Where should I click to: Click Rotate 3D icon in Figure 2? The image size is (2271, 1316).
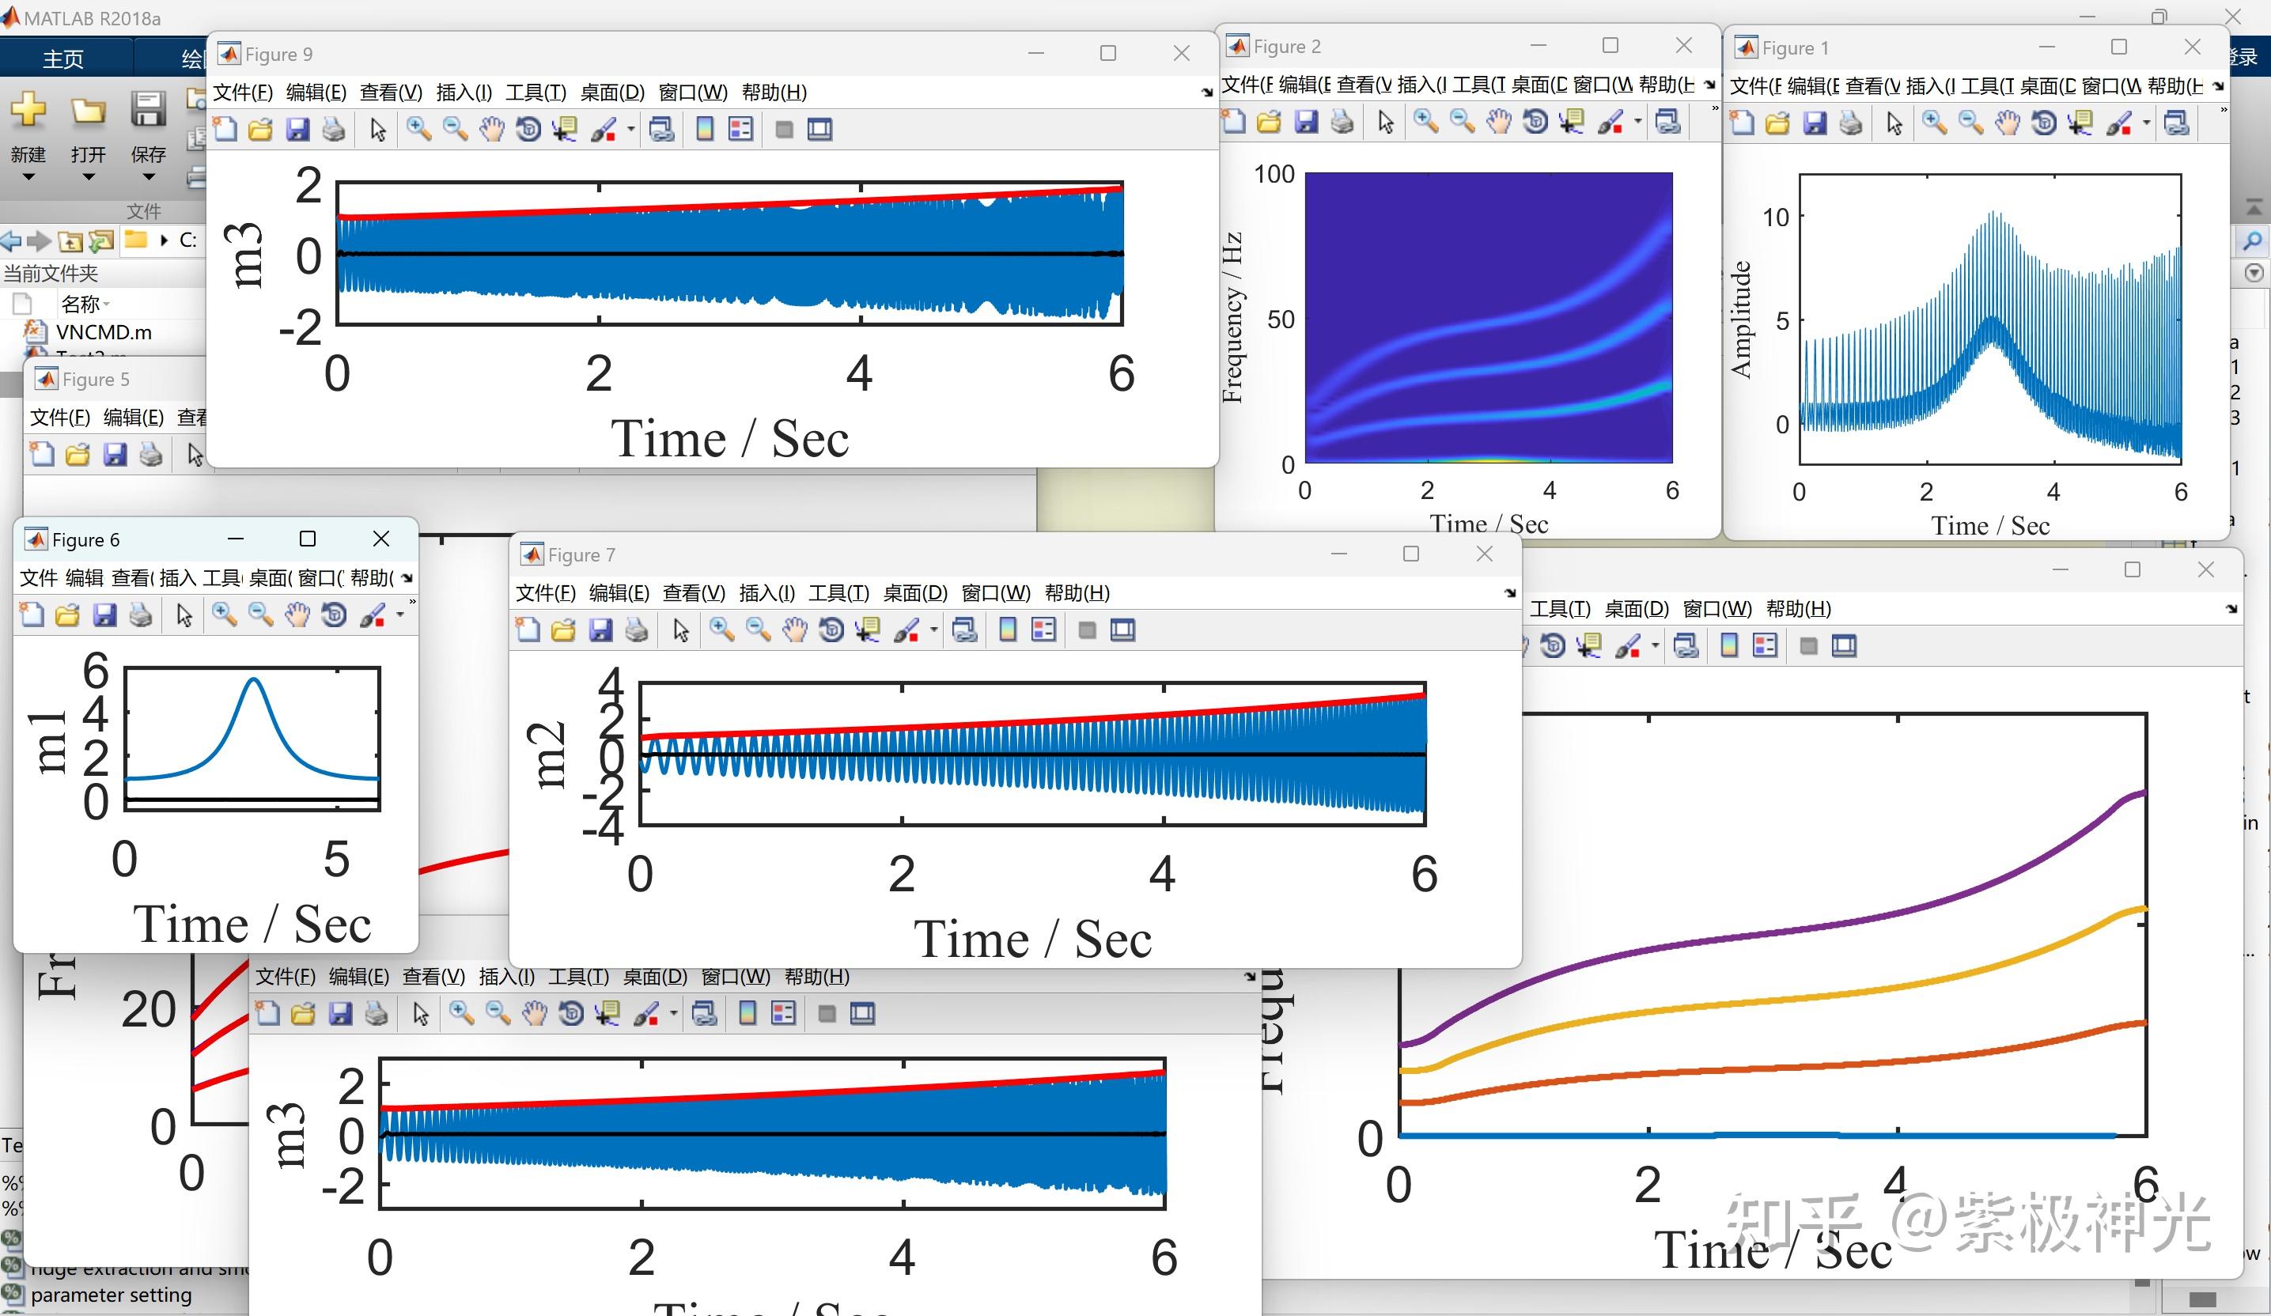[x=1535, y=122]
